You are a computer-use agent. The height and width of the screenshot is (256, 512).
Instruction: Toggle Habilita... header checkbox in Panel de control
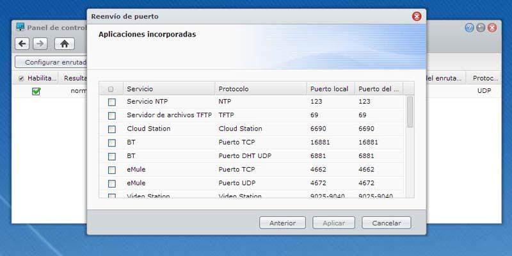(x=21, y=78)
